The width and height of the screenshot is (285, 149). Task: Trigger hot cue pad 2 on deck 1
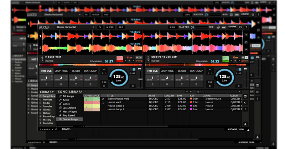[x=61, y=78]
